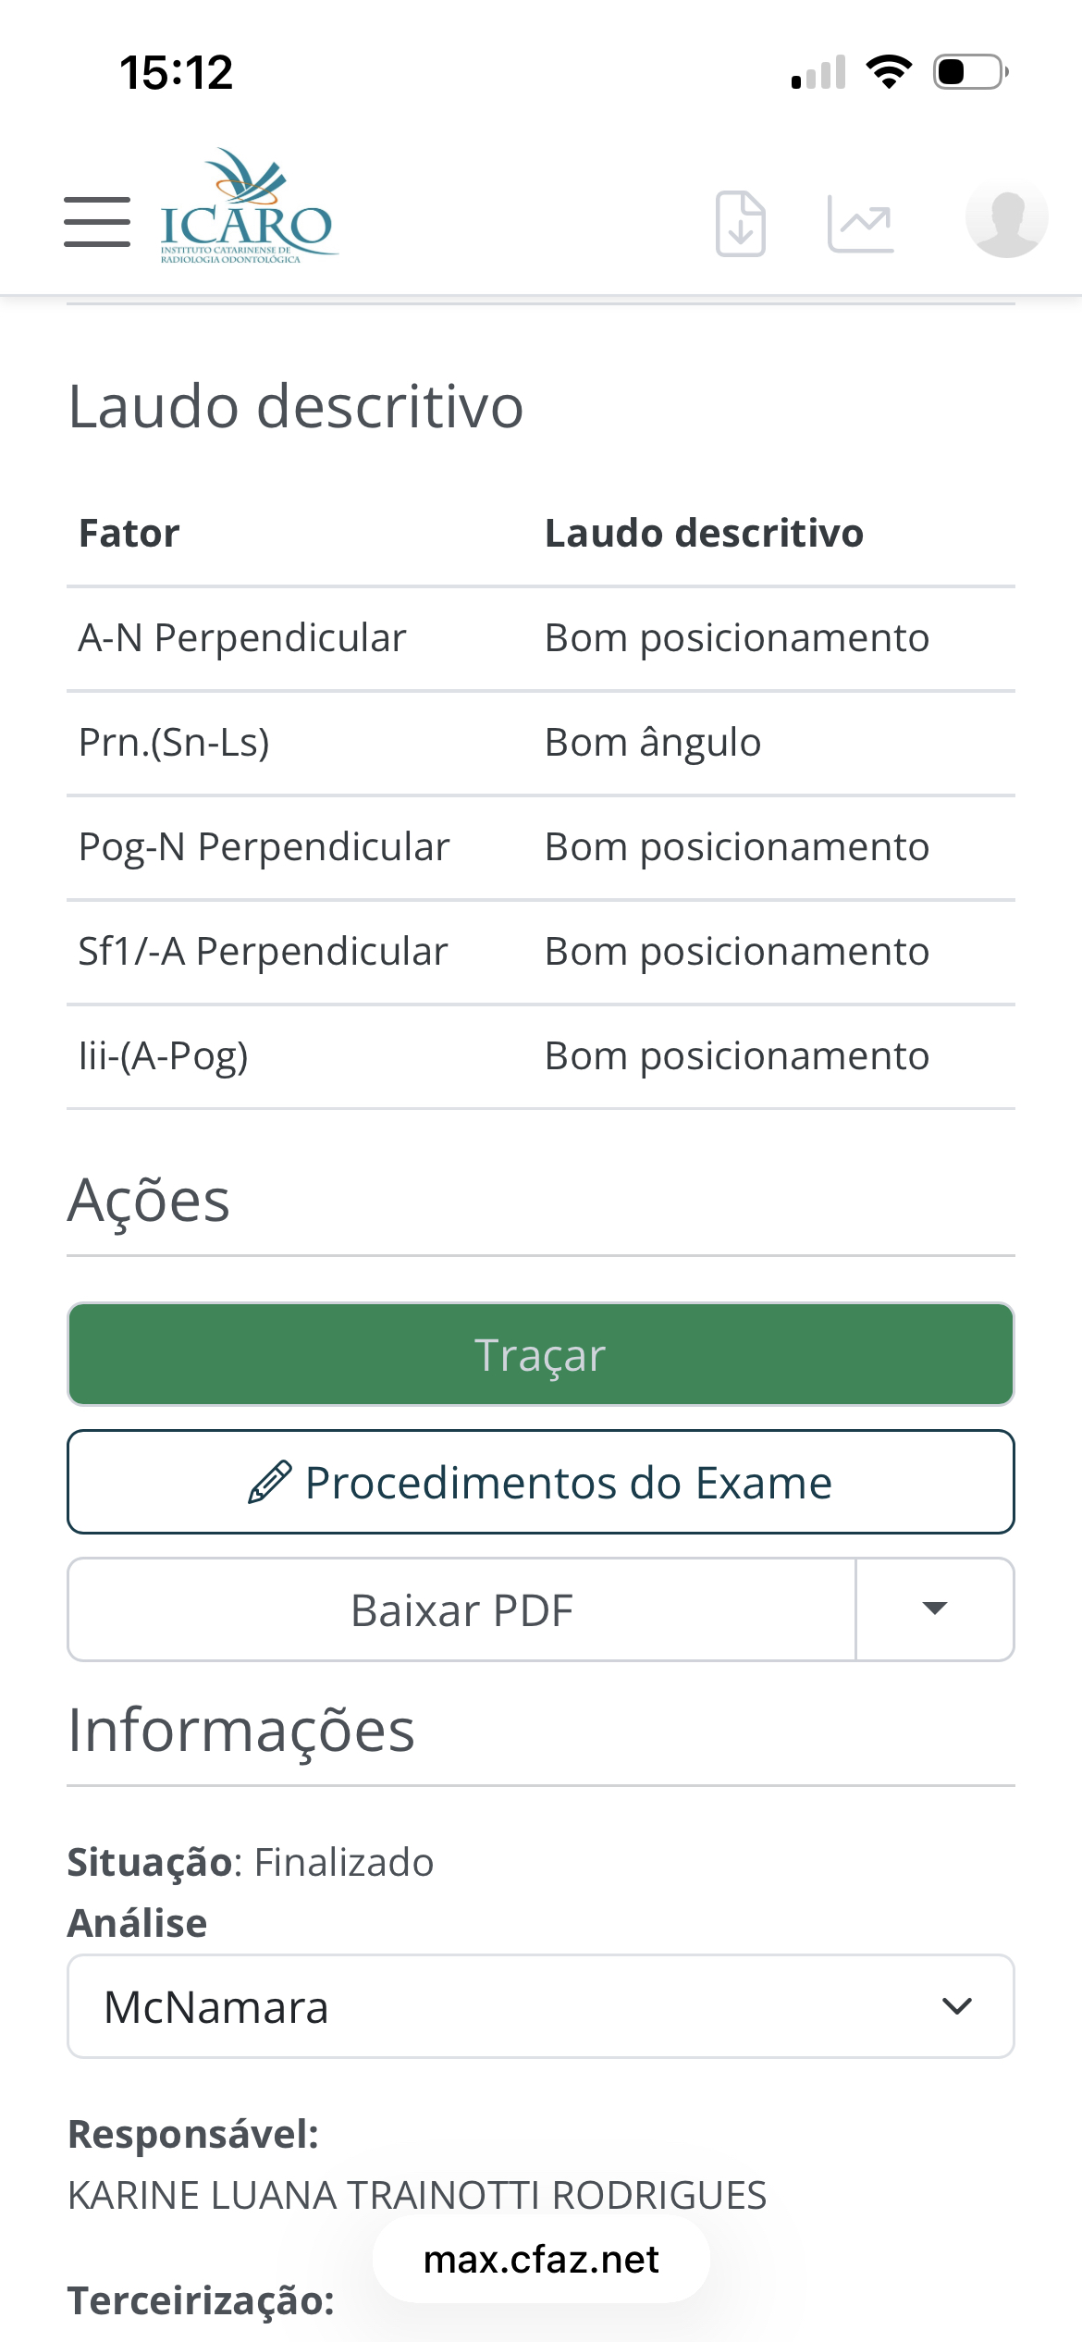Tap the battery status icon
Screen dimensions: 1082x2342
(969, 72)
